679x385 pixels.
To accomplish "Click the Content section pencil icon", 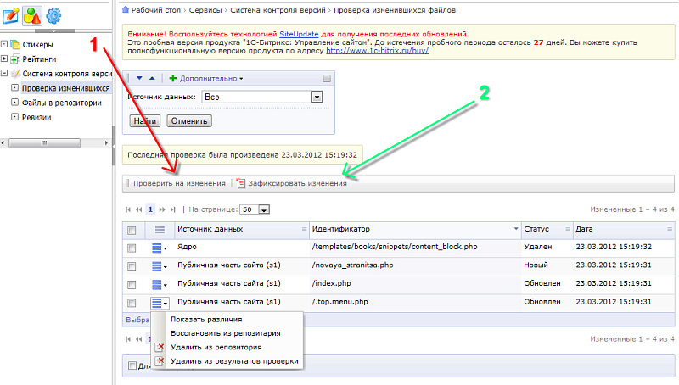I will [x=13, y=14].
